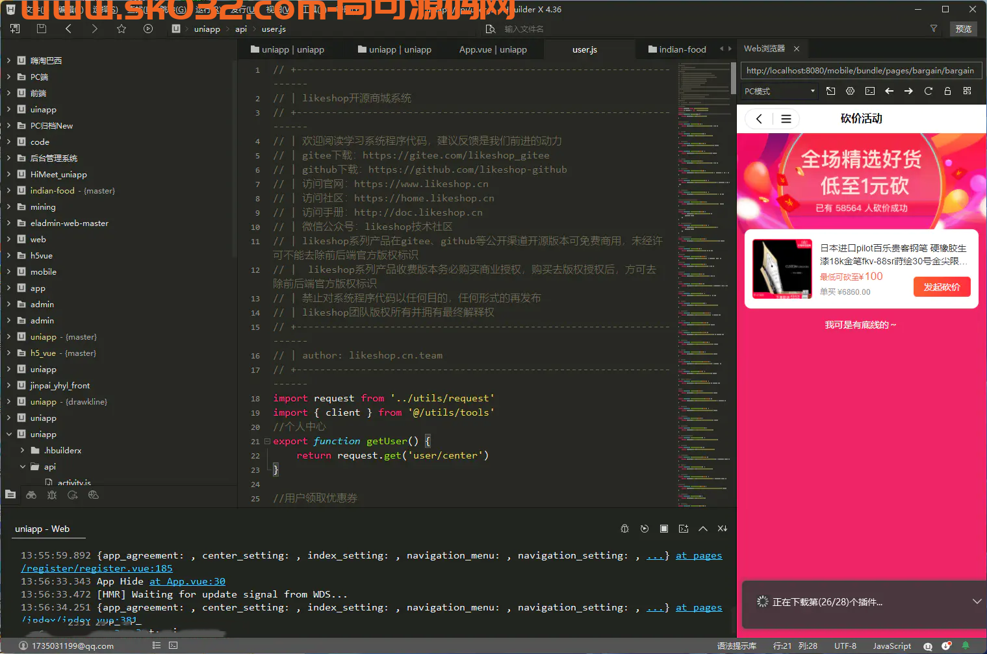The height and width of the screenshot is (654, 987).
Task: Open Web browser settings gear icon
Action: point(850,91)
